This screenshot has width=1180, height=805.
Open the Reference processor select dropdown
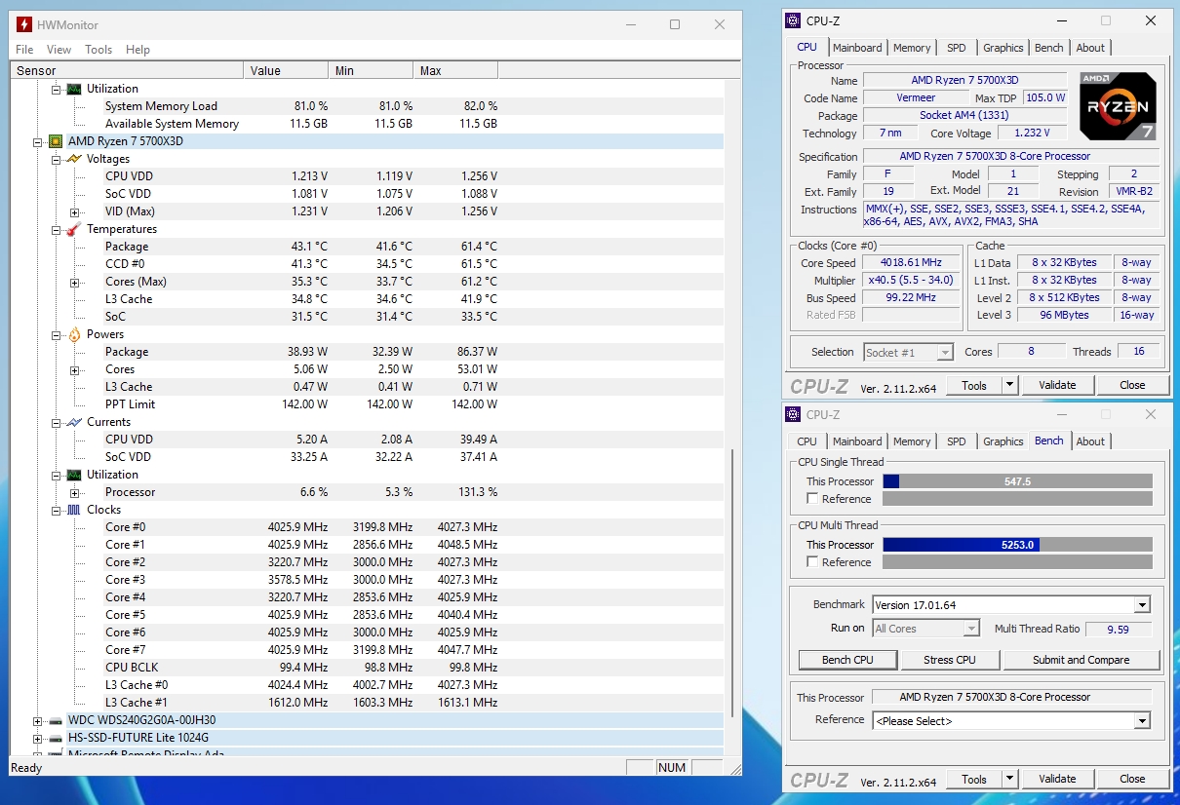pyautogui.click(x=1142, y=721)
